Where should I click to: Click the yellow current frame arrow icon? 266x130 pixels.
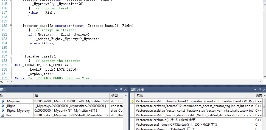click(x=132, y=102)
